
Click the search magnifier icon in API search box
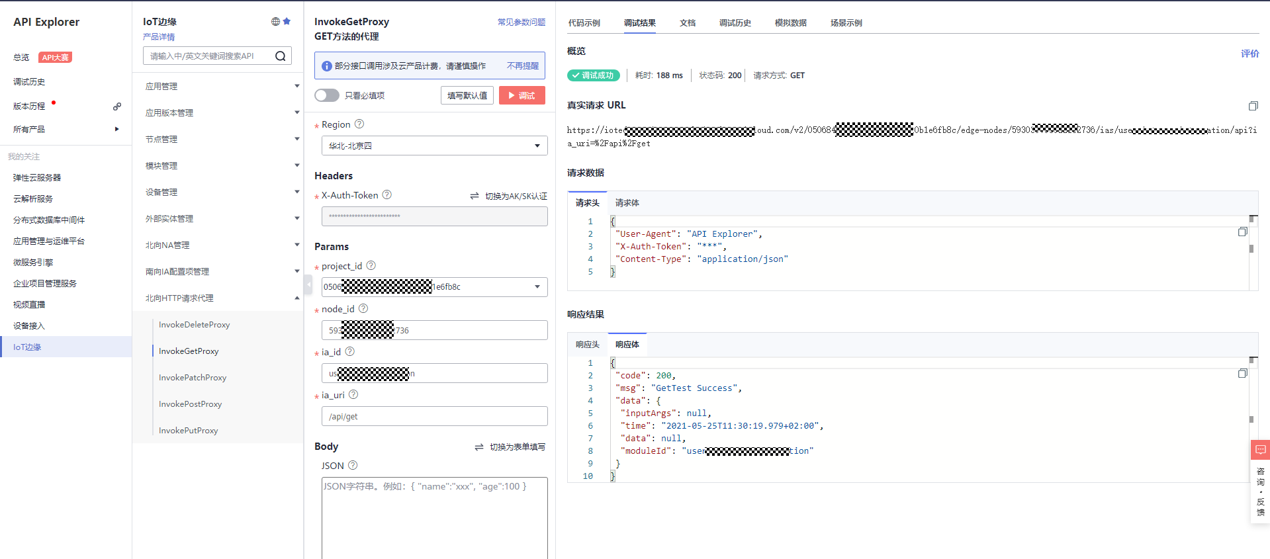(x=281, y=56)
